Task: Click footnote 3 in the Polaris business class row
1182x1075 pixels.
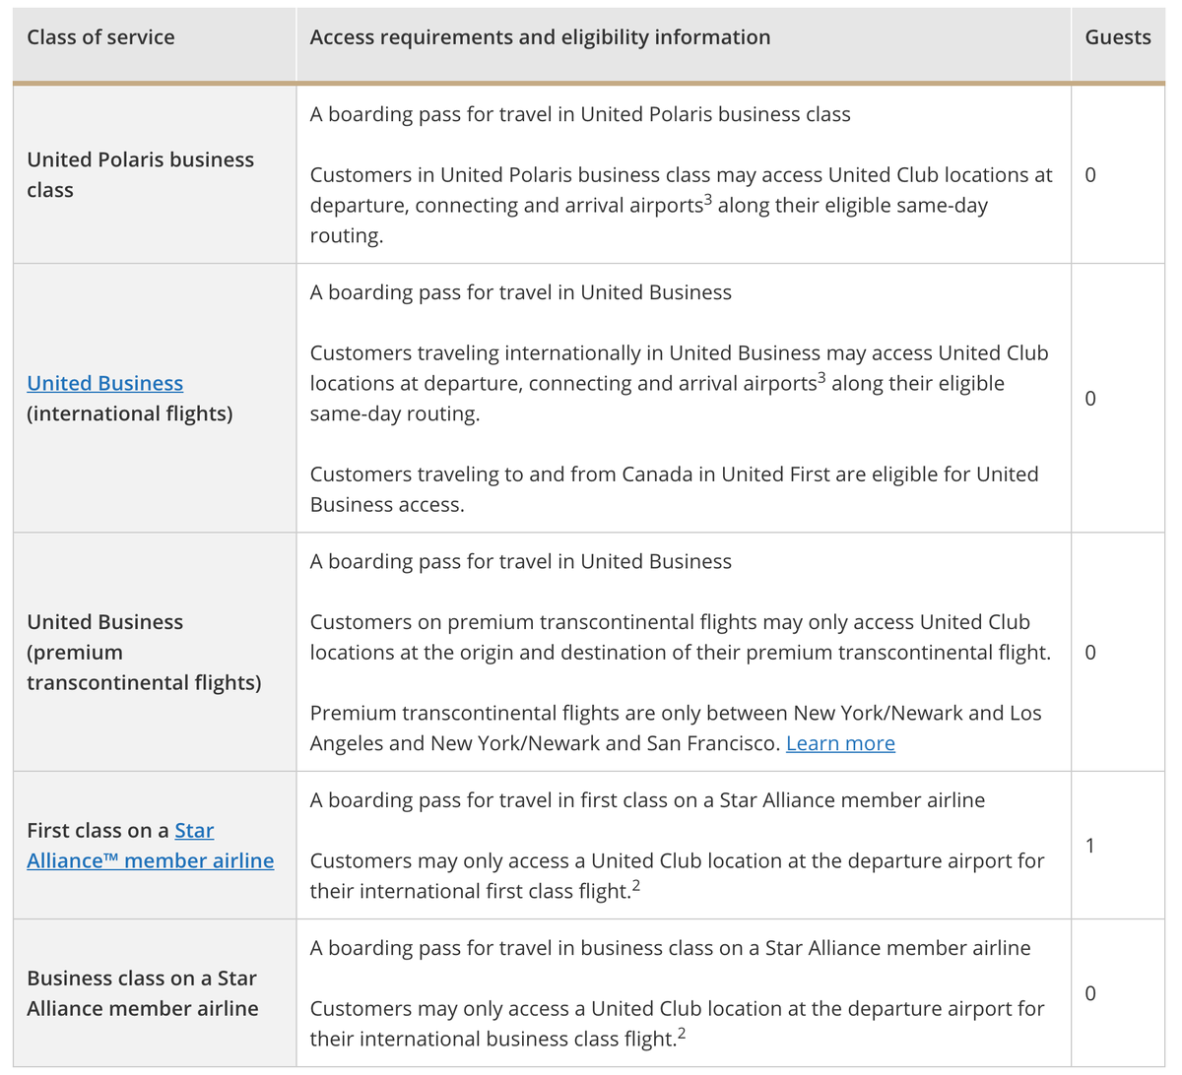Action: tap(707, 200)
